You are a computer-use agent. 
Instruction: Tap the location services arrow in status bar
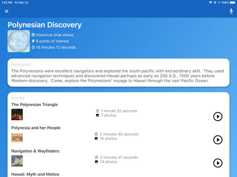[219, 3]
